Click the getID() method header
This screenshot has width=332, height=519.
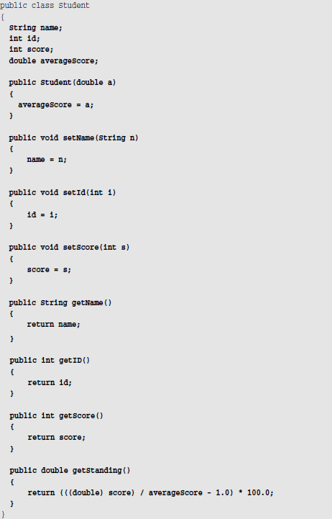click(50, 361)
